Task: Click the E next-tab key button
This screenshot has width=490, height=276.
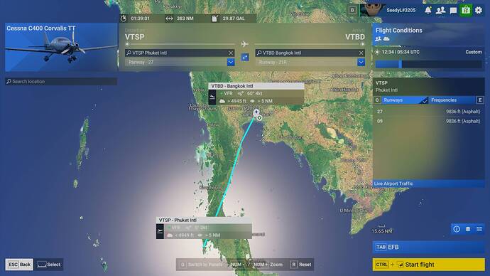Action: coord(480,100)
